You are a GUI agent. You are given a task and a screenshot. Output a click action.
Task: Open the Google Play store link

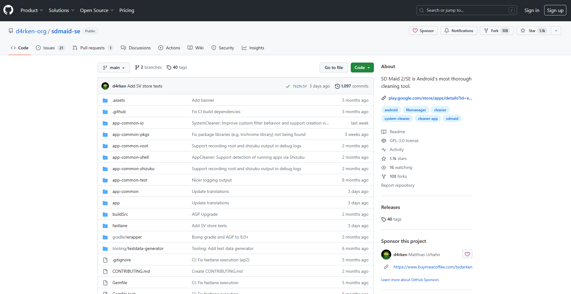(x=430, y=98)
